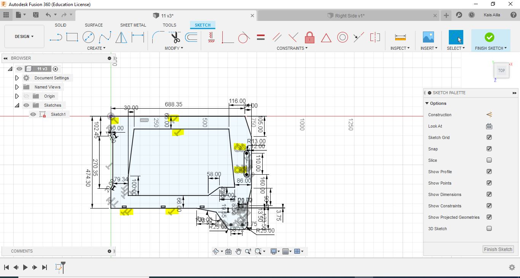Play the timeline with the play button
Viewport: 520px width, 278px height.
tap(25, 267)
